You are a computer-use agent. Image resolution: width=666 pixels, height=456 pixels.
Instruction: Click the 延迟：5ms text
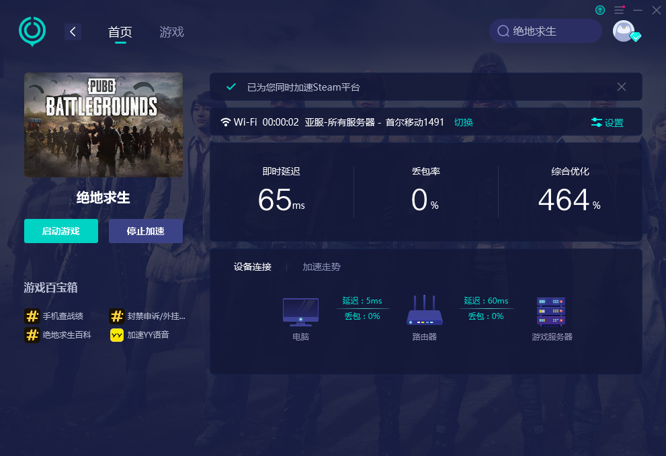click(362, 301)
